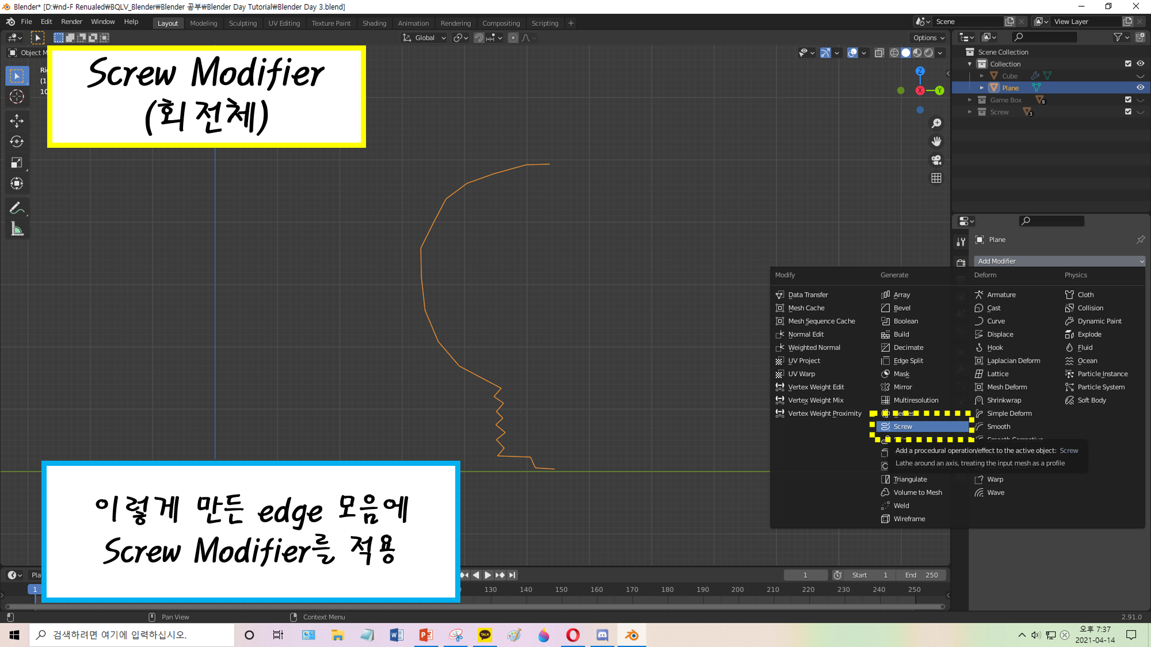Screen dimensions: 1151x647
Task: Click the End frame field
Action: pyautogui.click(x=921, y=575)
